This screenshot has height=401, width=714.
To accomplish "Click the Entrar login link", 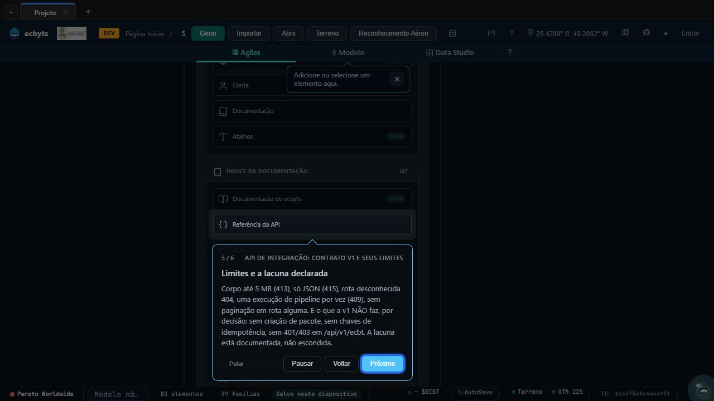I will pyautogui.click(x=690, y=33).
